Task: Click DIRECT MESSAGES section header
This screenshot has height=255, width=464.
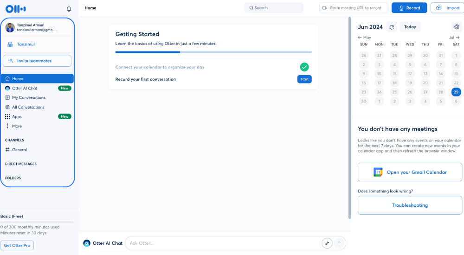Action: click(21, 164)
